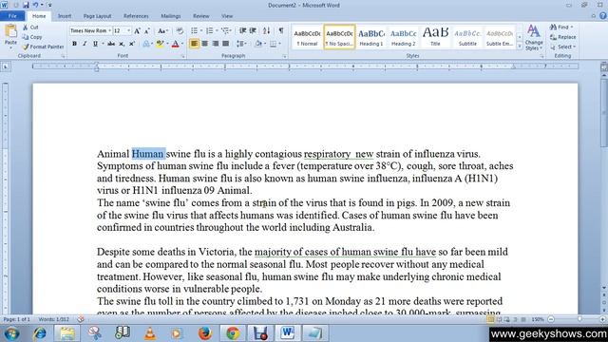Justify the paragraph text
608x342 pixels.
click(226, 44)
